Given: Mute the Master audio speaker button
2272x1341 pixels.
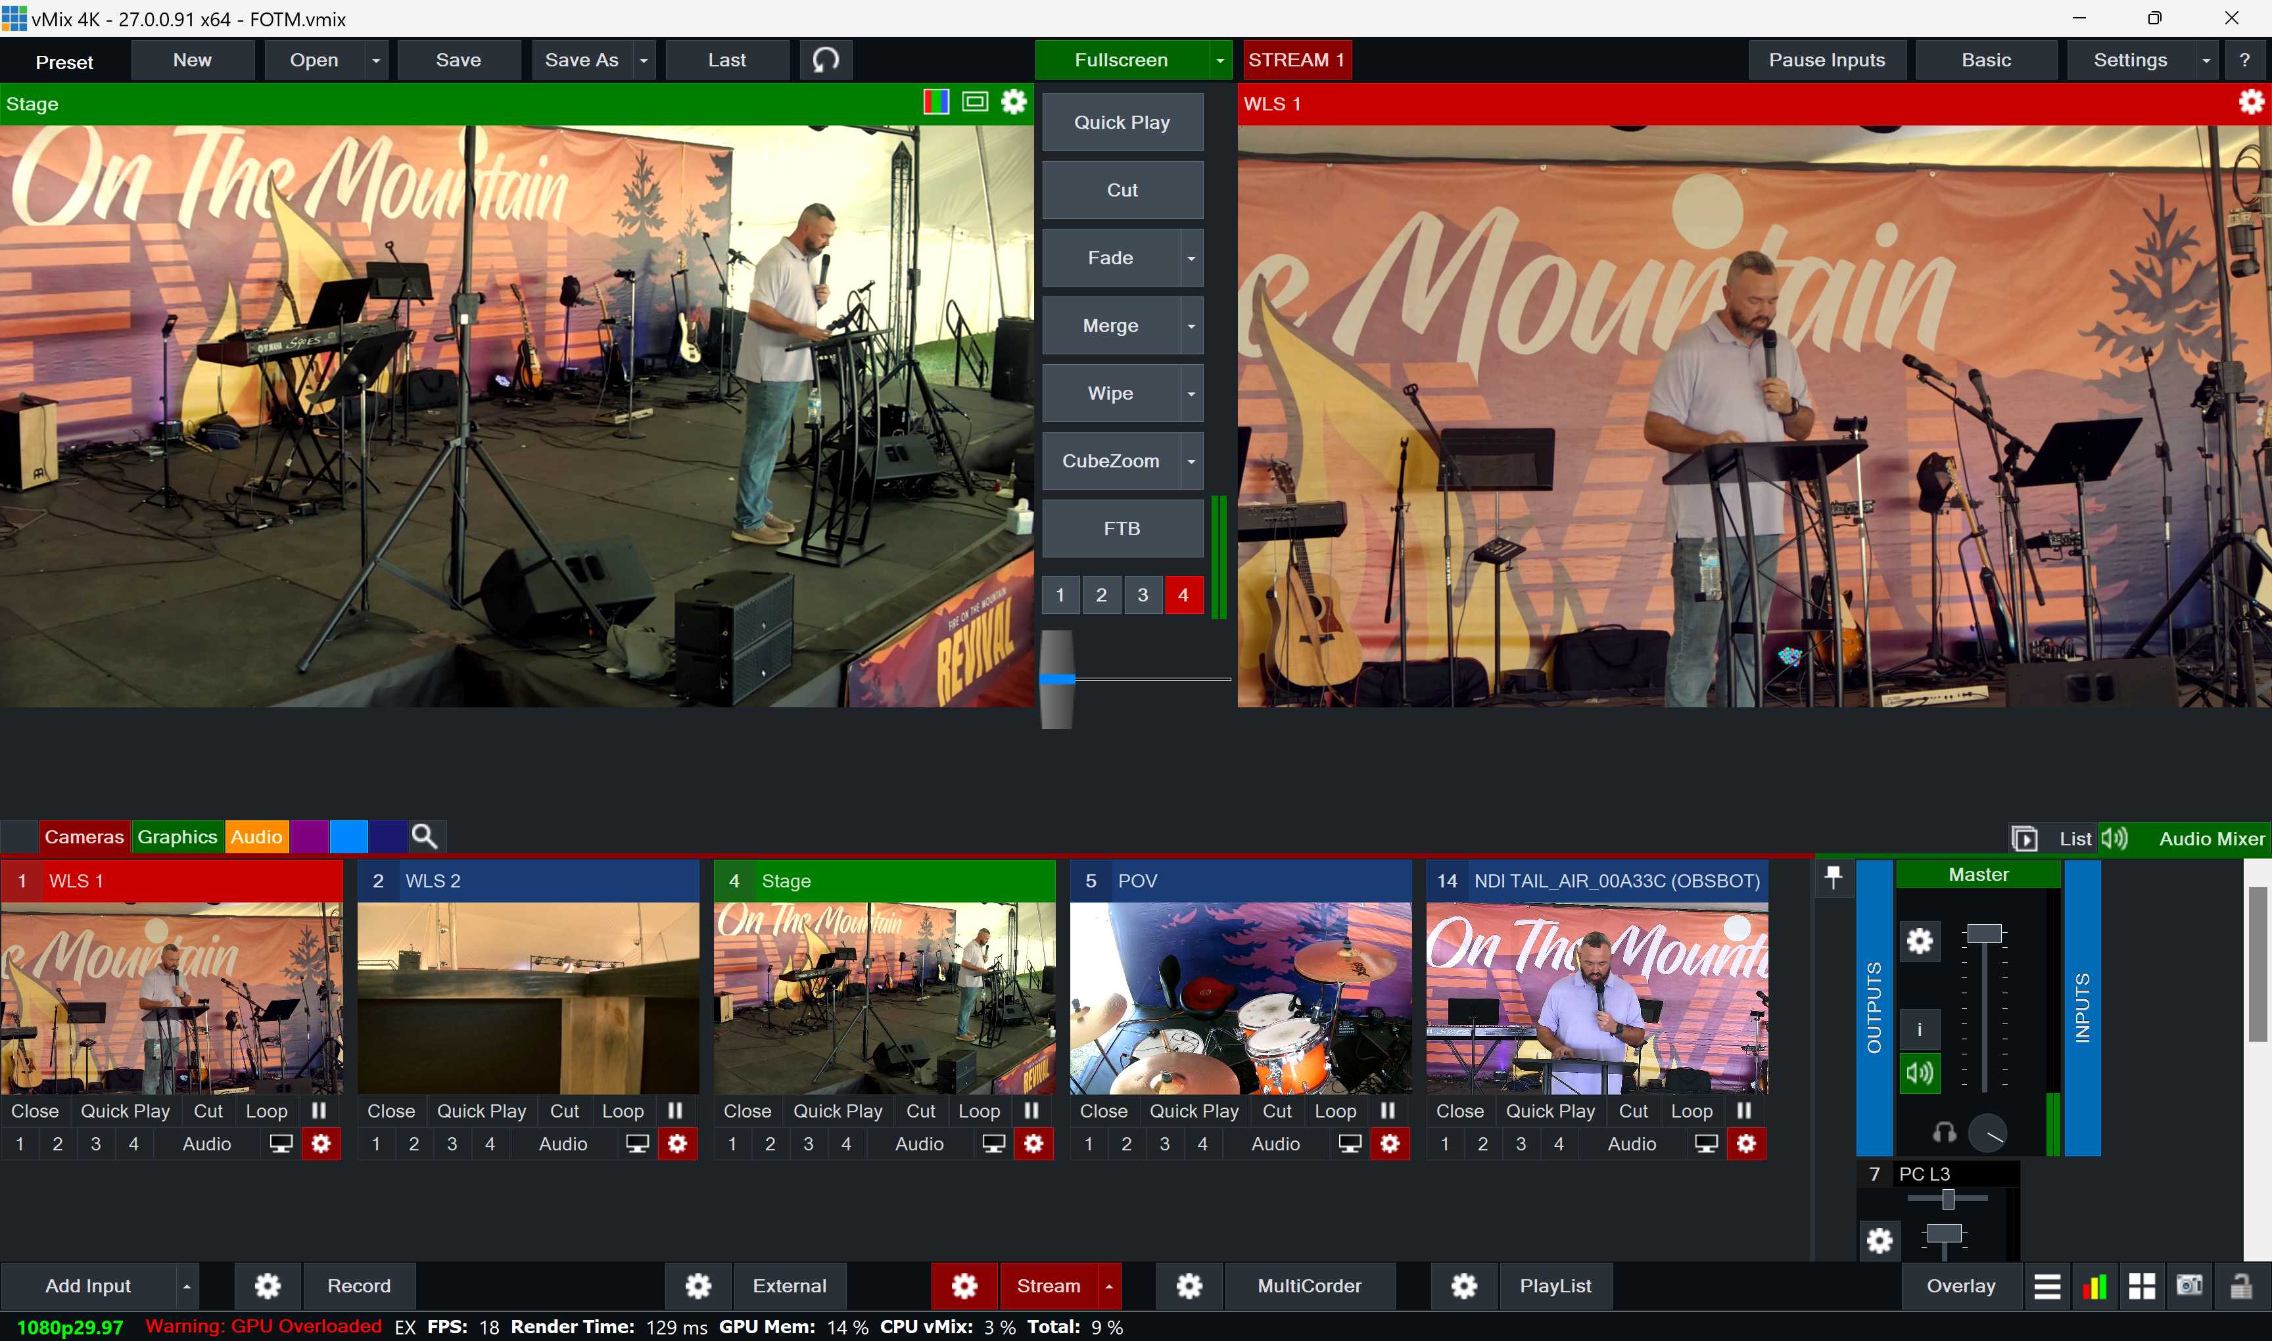Looking at the screenshot, I should pos(1920,1073).
